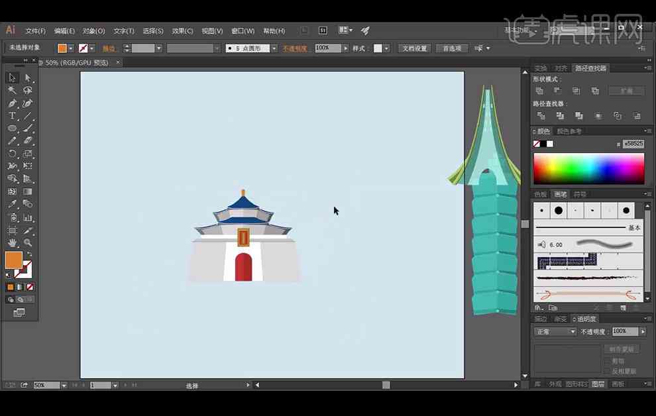Reset to default fill and stroke

pos(9,276)
